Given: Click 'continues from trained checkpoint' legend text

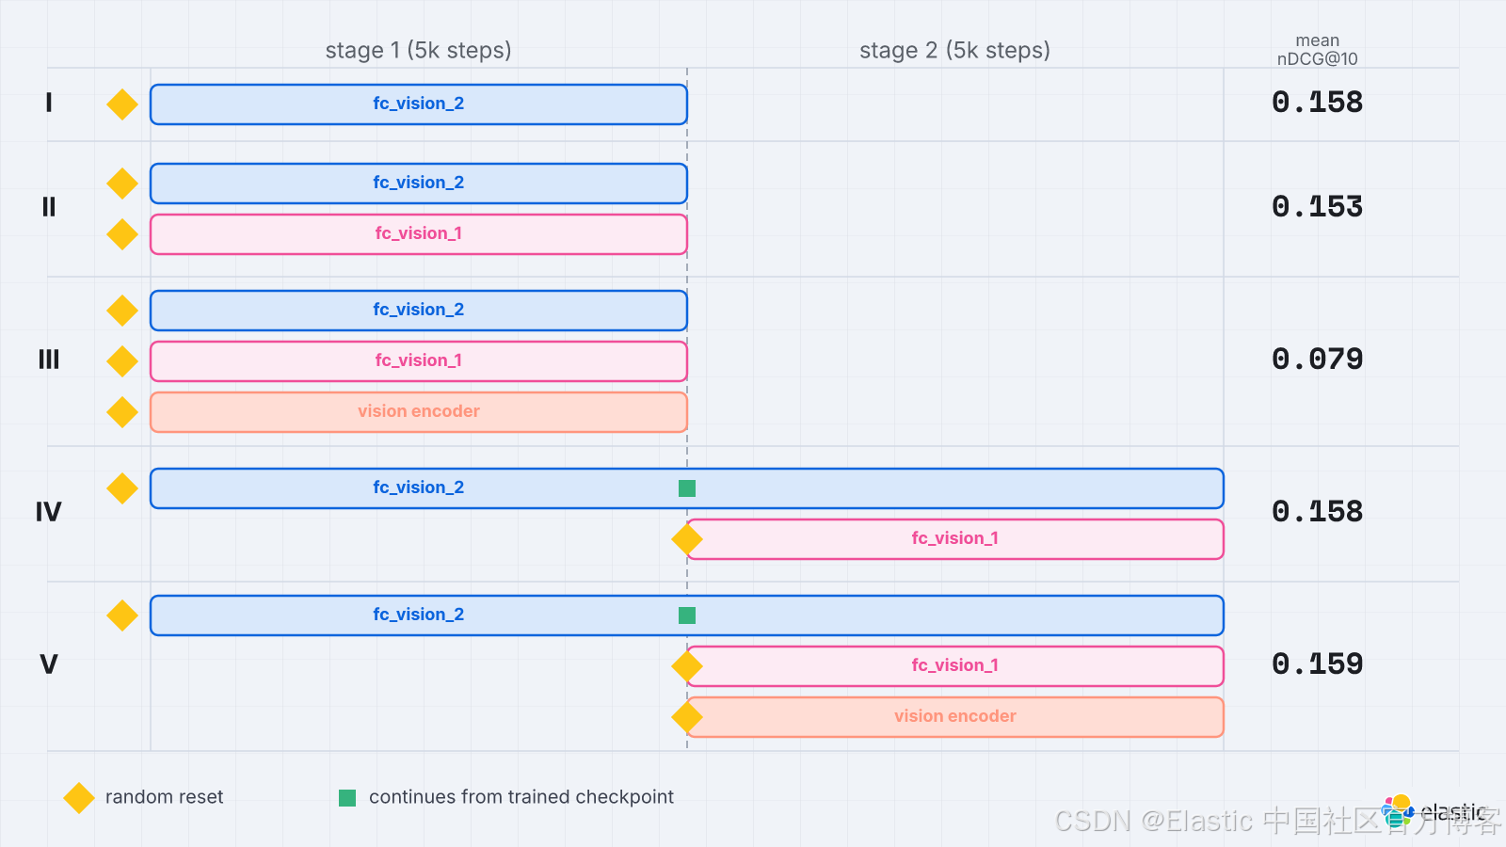Looking at the screenshot, I should [521, 797].
